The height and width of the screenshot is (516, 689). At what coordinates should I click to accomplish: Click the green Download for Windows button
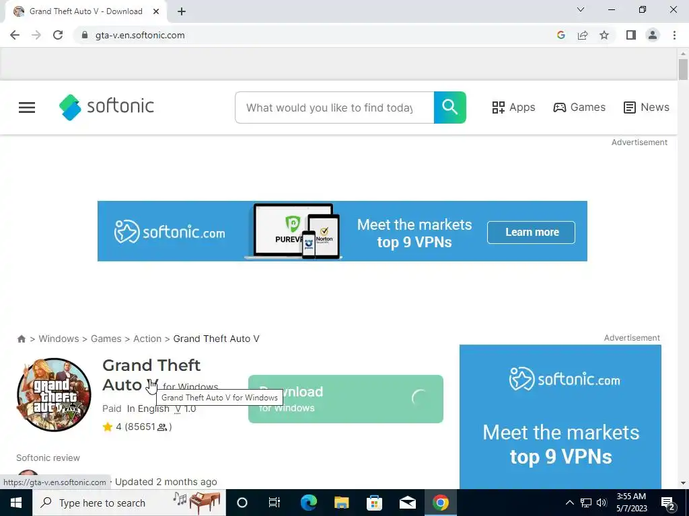point(346,399)
